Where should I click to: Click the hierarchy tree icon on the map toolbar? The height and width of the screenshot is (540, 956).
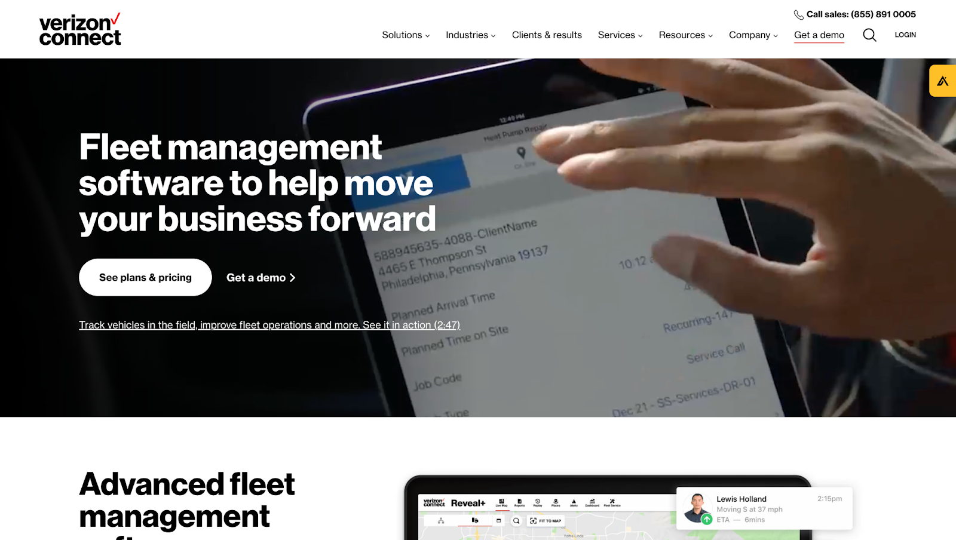click(x=441, y=521)
